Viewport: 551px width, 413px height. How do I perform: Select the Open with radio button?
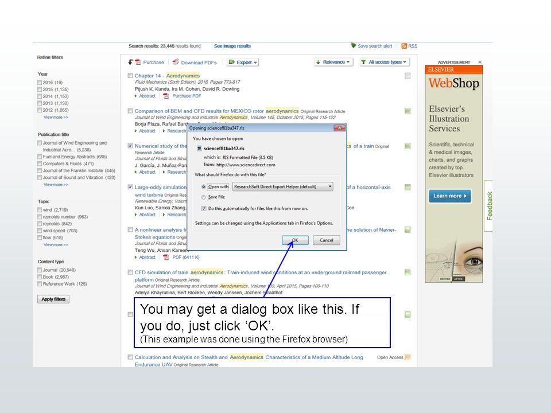[x=203, y=186]
